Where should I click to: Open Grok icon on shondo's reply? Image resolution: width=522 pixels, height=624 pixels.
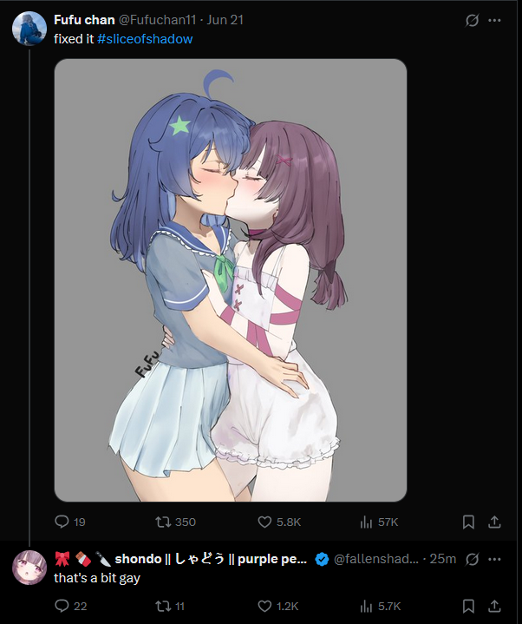point(472,559)
